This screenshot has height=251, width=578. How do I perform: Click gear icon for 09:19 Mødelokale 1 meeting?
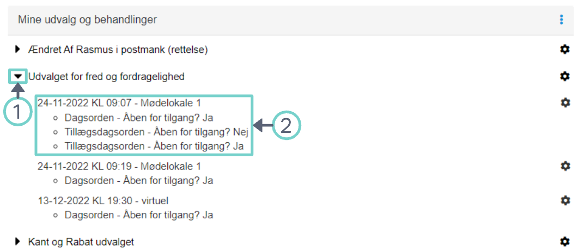click(x=565, y=166)
